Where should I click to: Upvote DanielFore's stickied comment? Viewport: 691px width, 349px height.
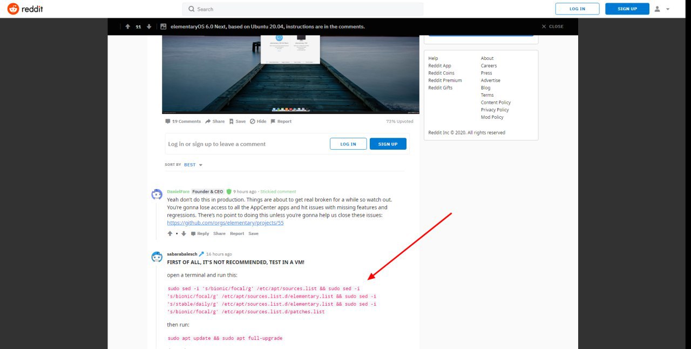(170, 234)
